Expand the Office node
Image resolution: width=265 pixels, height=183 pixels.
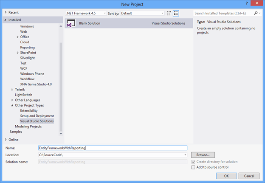point(17,37)
